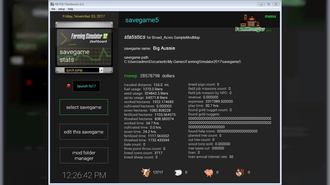Click the FarmWrangler barn logo
The width and height of the screenshot is (330, 185).
tap(253, 24)
